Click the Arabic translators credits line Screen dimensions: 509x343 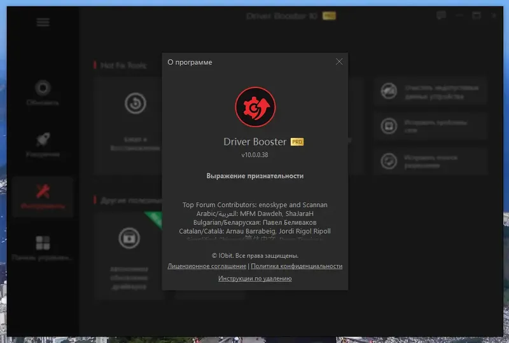click(x=255, y=213)
